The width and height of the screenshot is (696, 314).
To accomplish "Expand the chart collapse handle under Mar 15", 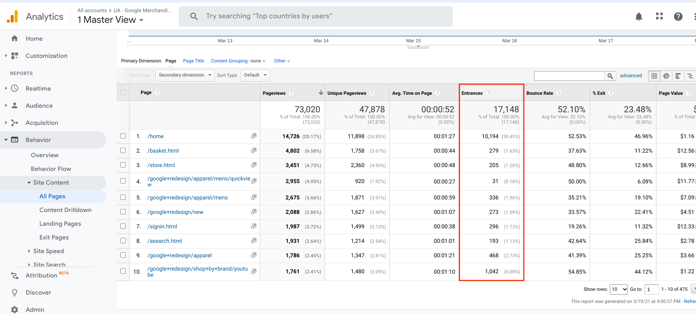I will [418, 47].
